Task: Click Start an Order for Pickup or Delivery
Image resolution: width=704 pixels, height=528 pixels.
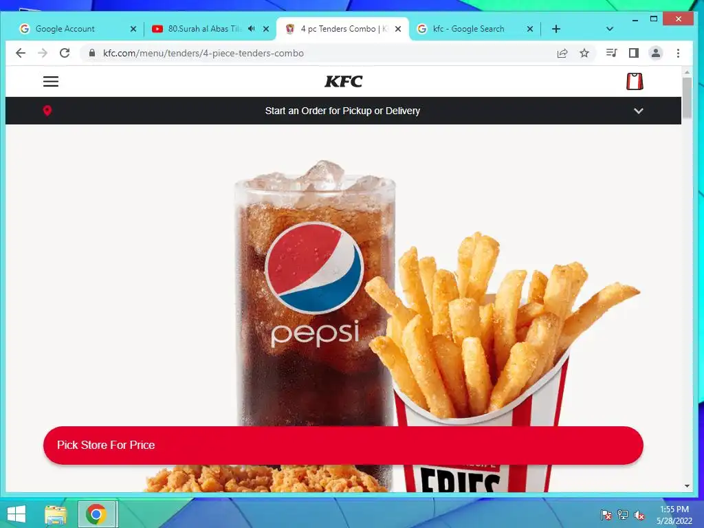Action: pyautogui.click(x=342, y=111)
